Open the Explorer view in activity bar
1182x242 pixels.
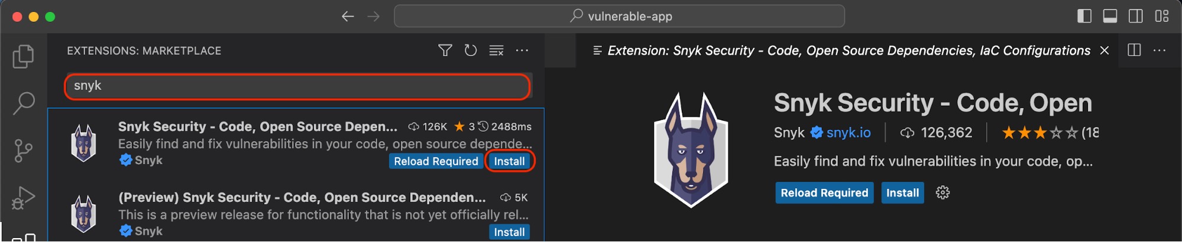[24, 57]
